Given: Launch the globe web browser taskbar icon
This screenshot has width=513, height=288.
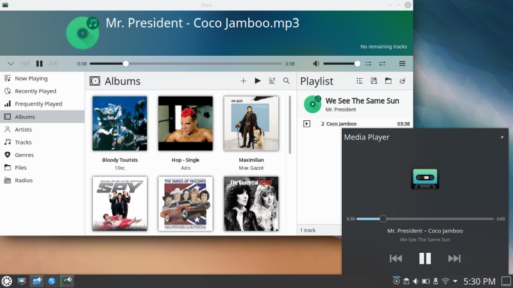Looking at the screenshot, I should pyautogui.click(x=52, y=281).
